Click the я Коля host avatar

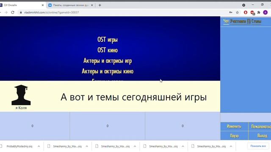[21, 95]
